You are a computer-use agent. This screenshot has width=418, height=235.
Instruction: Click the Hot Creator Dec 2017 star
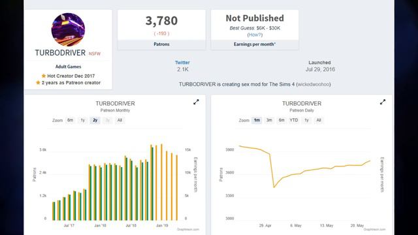[x=44, y=76]
